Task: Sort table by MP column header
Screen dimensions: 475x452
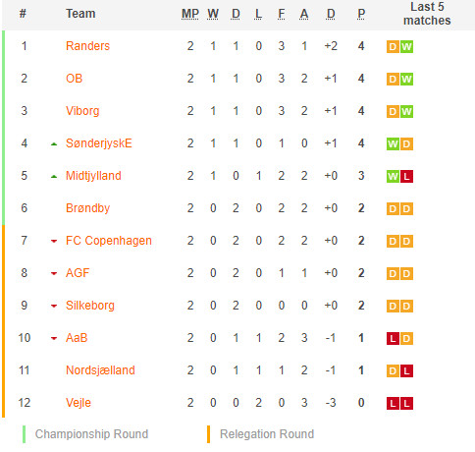Action: [x=190, y=14]
